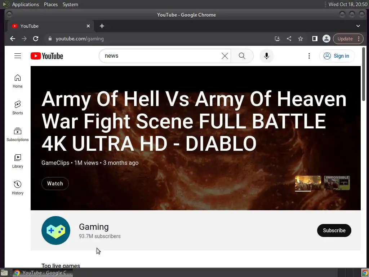
Task: Open History in the sidebar
Action: pyautogui.click(x=18, y=188)
